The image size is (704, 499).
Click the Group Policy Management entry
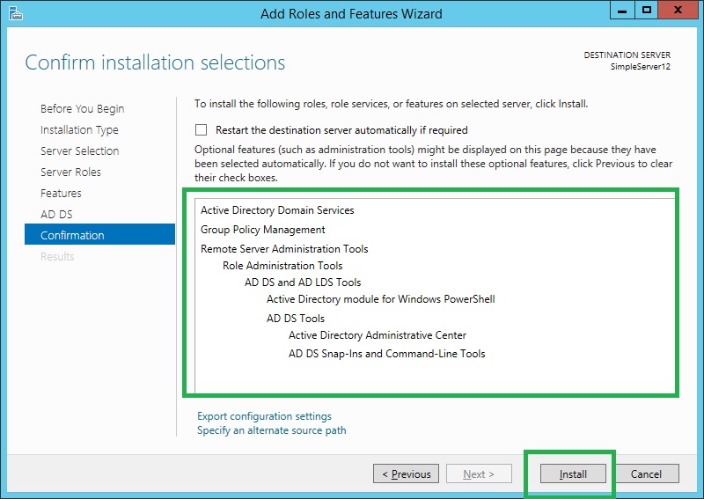(263, 230)
